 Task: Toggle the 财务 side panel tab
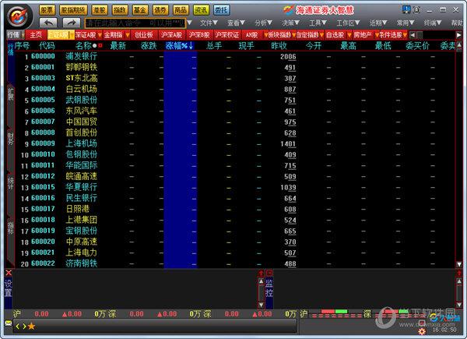coord(10,139)
